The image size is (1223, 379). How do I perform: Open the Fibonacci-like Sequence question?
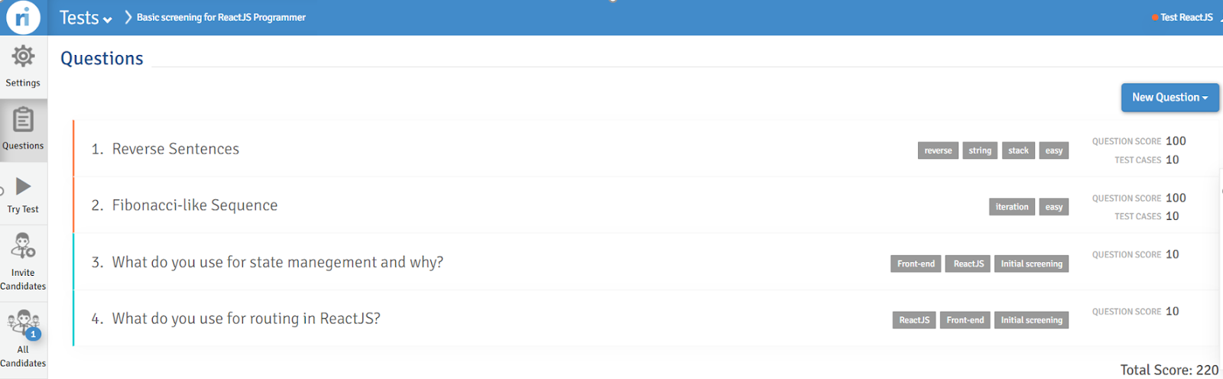pyautogui.click(x=194, y=206)
